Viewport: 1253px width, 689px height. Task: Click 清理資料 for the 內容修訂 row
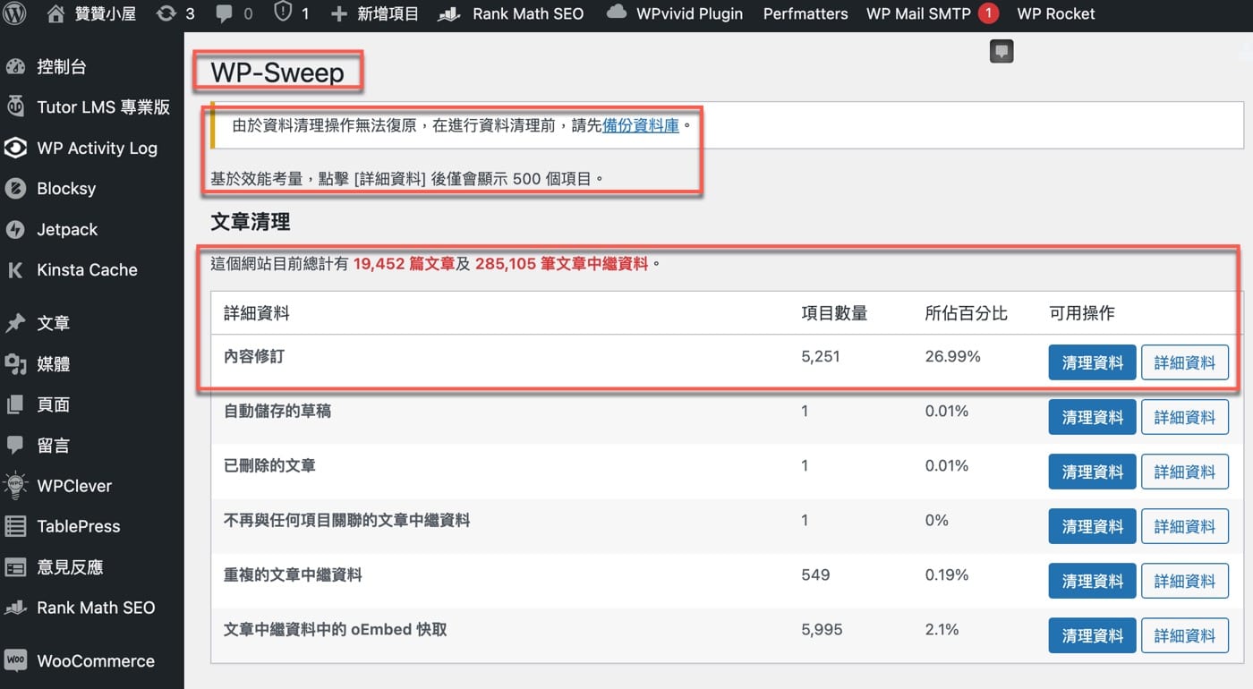(x=1092, y=362)
